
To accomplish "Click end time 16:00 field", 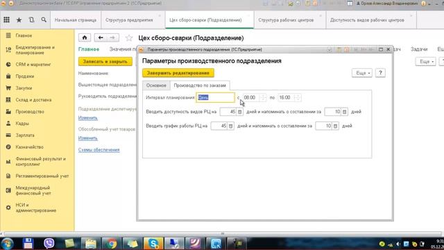I will pyautogui.click(x=285, y=97).
